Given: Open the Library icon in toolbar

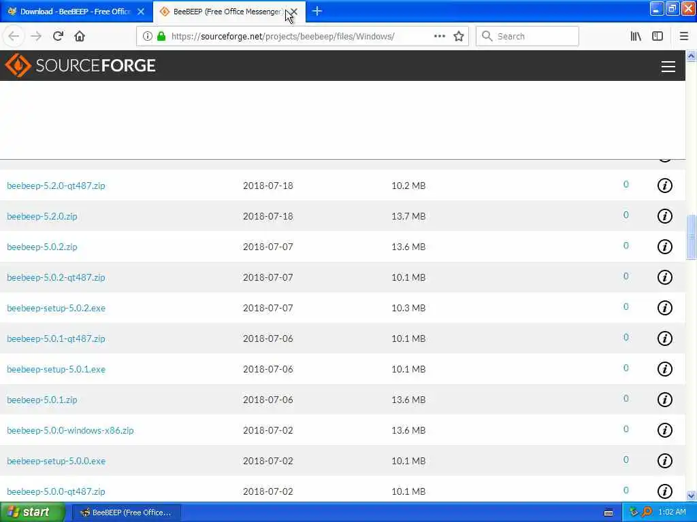Looking at the screenshot, I should (636, 36).
